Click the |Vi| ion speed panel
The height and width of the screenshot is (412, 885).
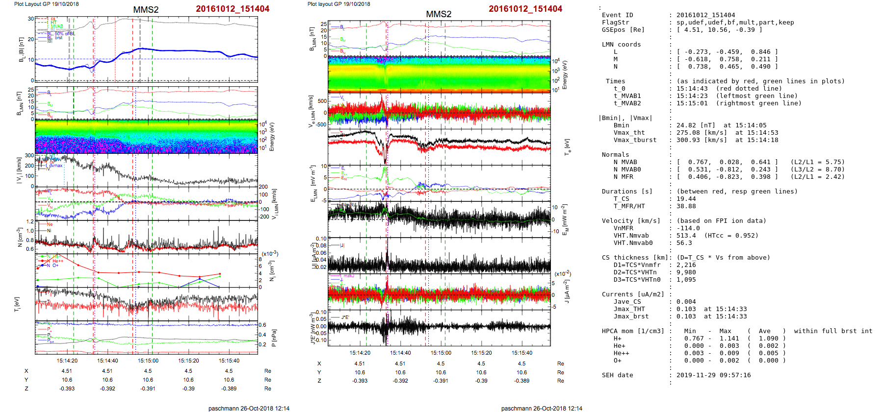[x=146, y=170]
